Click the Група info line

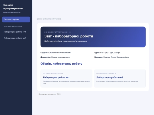(x=107, y=53)
